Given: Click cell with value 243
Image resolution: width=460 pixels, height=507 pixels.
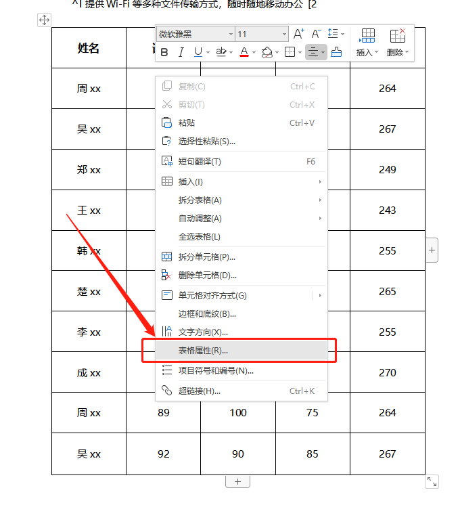Looking at the screenshot, I should click(388, 210).
